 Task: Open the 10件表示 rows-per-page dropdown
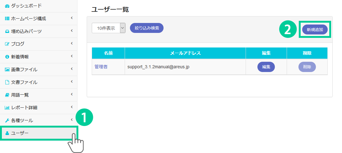click(109, 28)
